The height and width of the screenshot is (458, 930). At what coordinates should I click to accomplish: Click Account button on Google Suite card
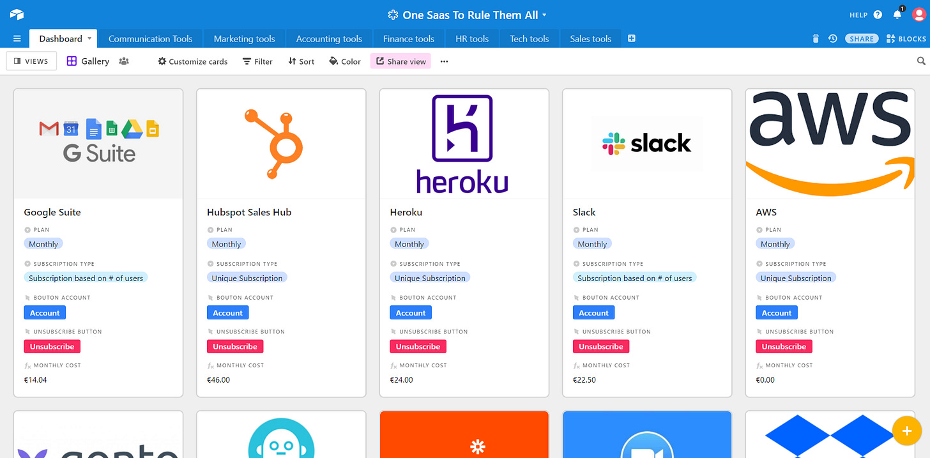click(45, 313)
